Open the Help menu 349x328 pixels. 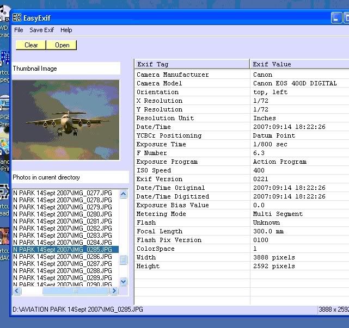[66, 30]
